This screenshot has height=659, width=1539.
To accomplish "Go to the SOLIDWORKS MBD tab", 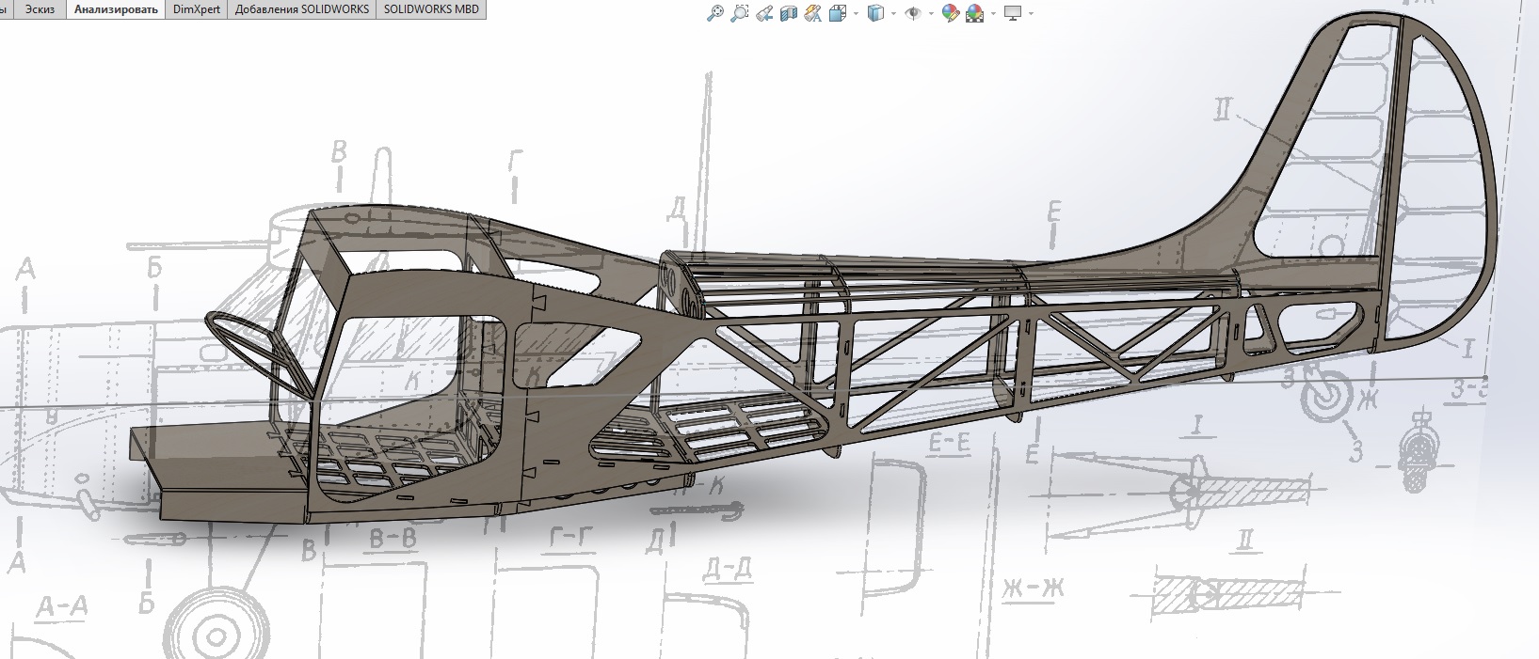I will (431, 9).
